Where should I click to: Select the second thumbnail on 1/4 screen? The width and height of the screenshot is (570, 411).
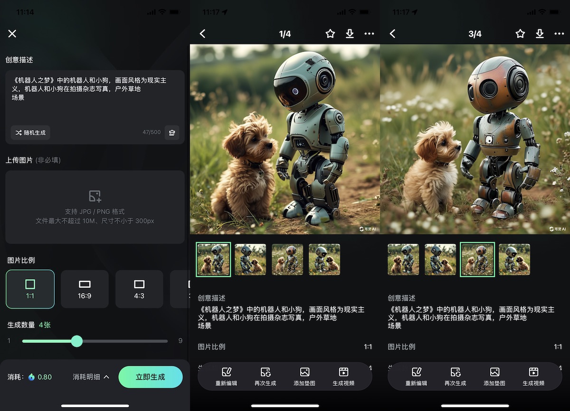(250, 260)
